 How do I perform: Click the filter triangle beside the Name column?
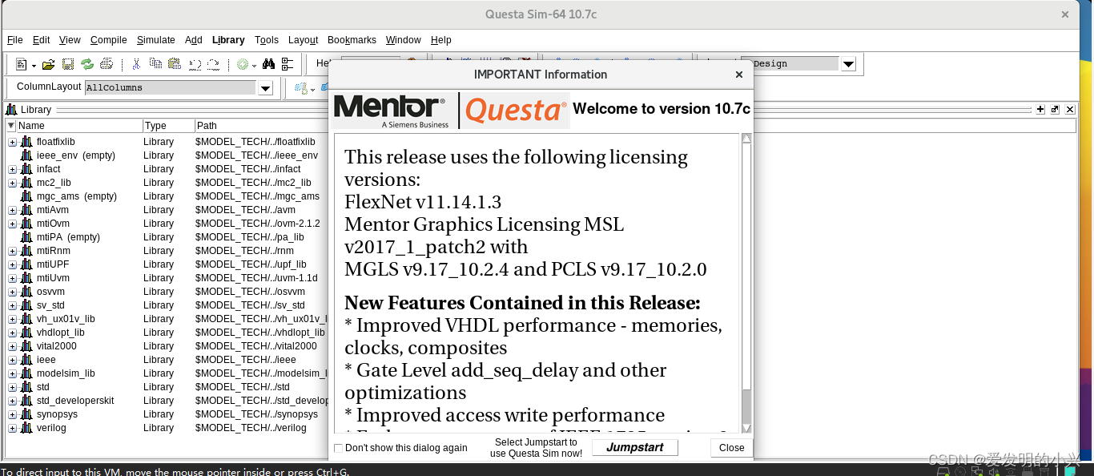coord(10,126)
